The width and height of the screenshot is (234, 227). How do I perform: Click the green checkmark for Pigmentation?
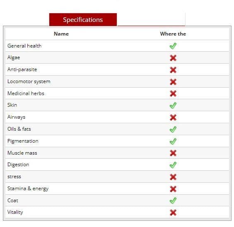point(173,141)
